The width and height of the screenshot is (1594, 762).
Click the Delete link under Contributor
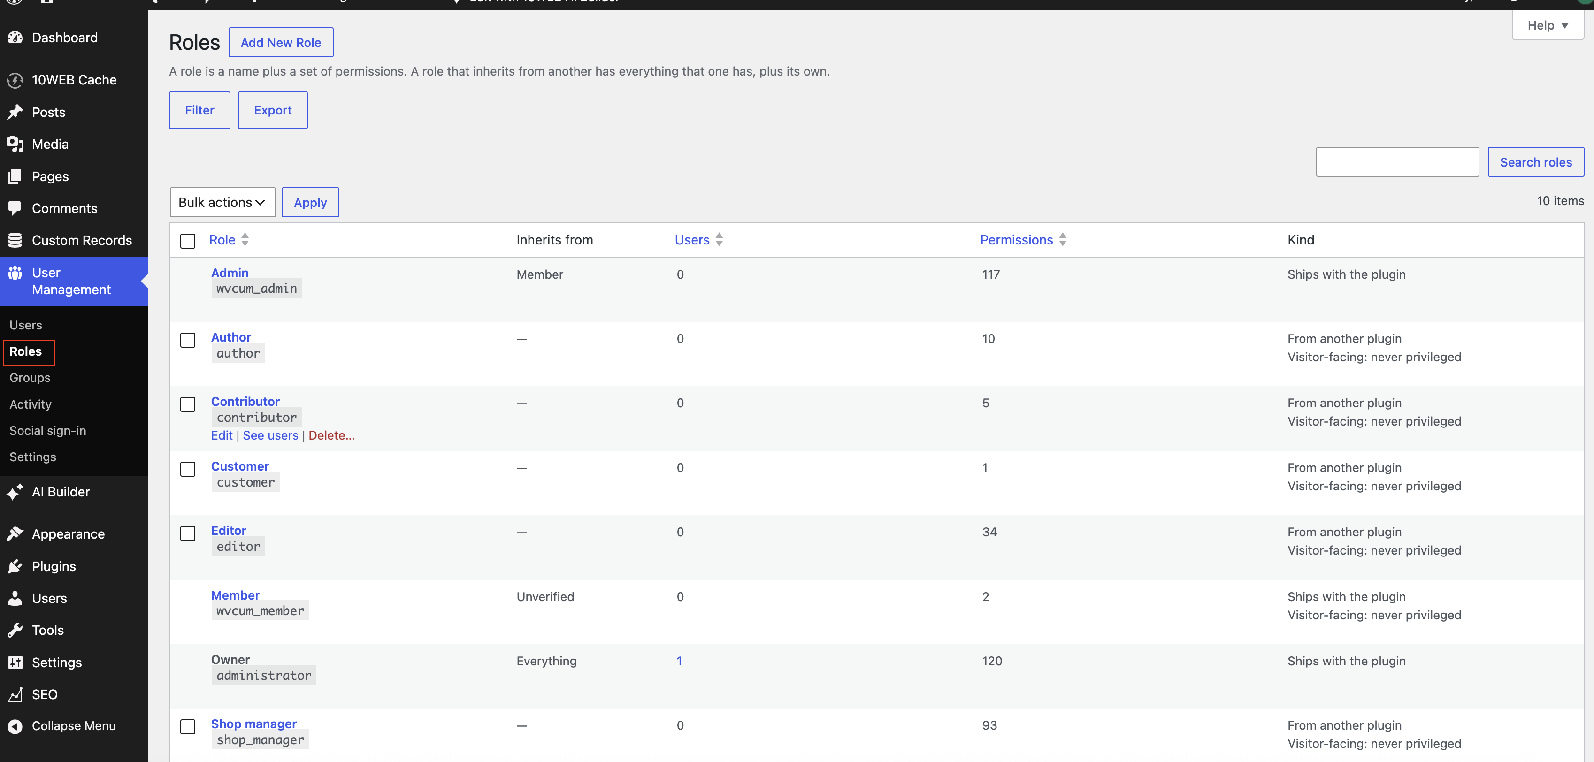(x=331, y=435)
